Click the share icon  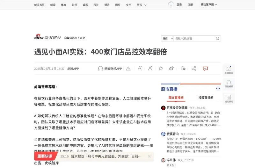click(194, 68)
